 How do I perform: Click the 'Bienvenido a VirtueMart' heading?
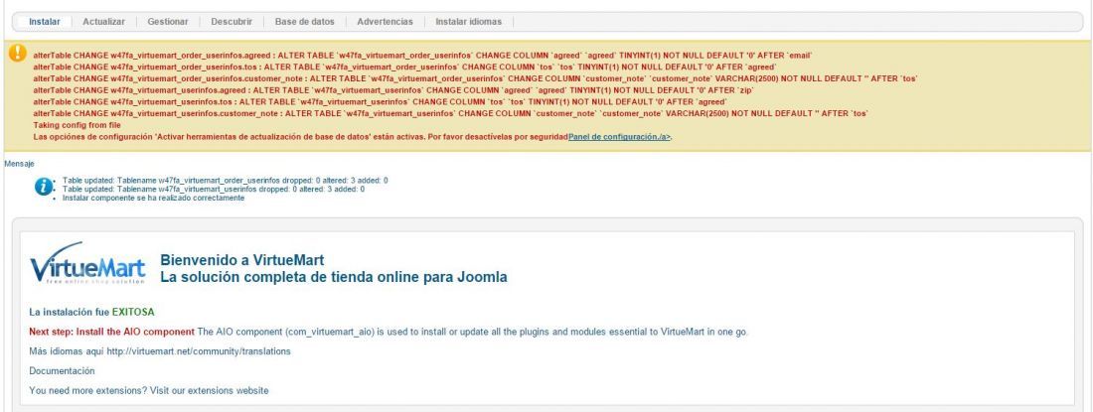tap(241, 260)
